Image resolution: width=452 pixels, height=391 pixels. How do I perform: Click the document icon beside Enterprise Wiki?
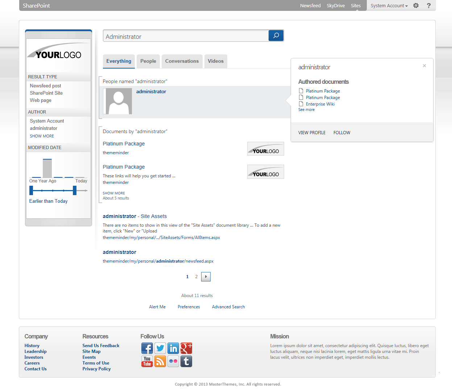pyautogui.click(x=301, y=104)
